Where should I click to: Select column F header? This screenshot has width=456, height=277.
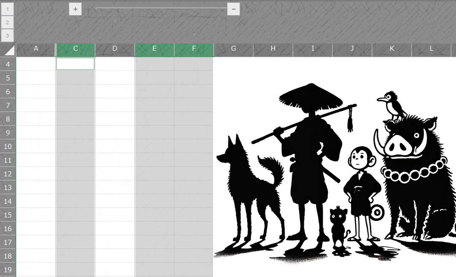[194, 48]
